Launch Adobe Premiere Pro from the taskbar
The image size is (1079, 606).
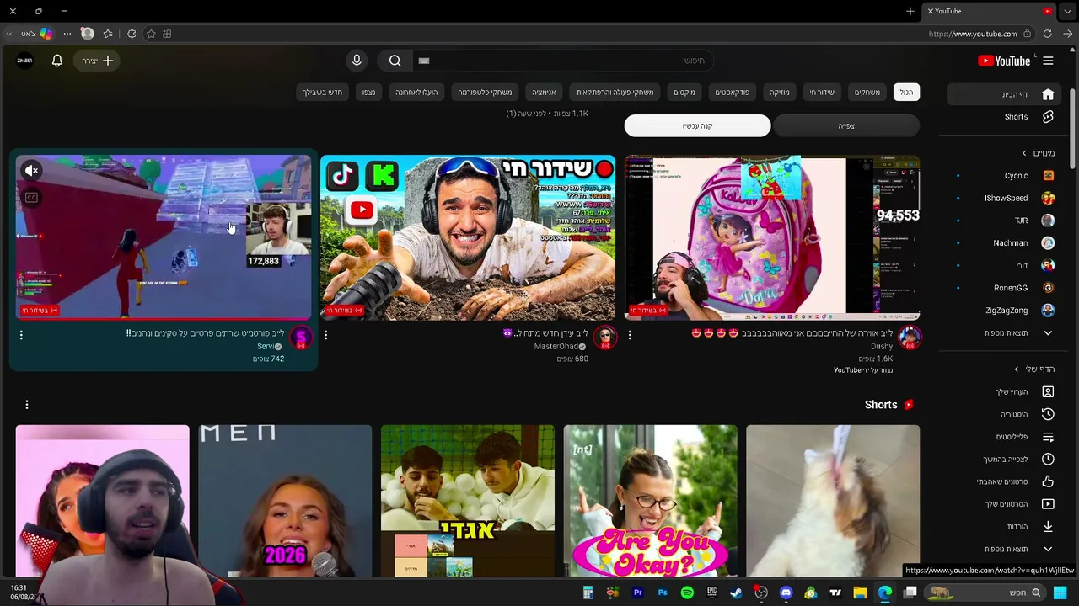(x=638, y=593)
